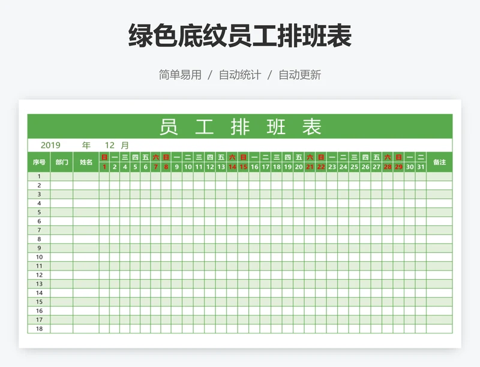Click red date header 28
This screenshot has height=367, width=480.
coord(388,167)
